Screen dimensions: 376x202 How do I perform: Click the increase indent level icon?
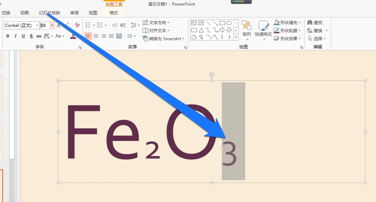click(123, 25)
